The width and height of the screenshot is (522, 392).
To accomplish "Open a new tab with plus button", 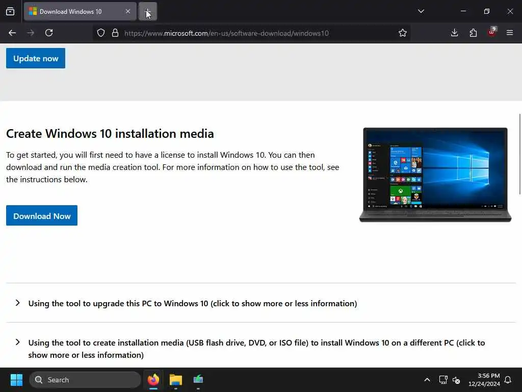I will (148, 11).
